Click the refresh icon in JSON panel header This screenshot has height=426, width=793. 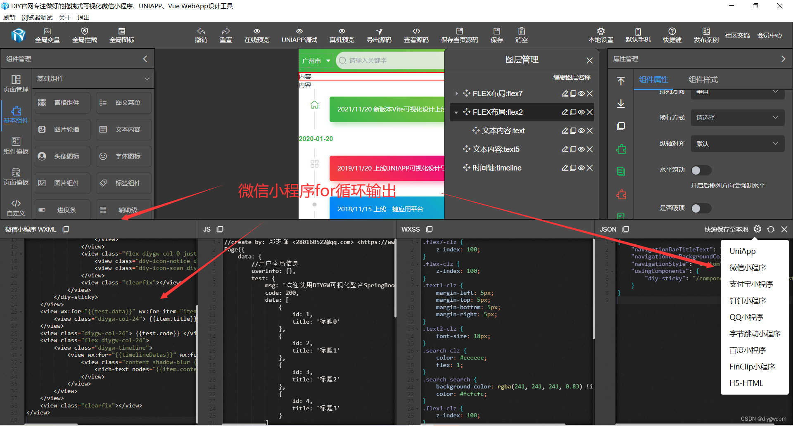point(771,229)
